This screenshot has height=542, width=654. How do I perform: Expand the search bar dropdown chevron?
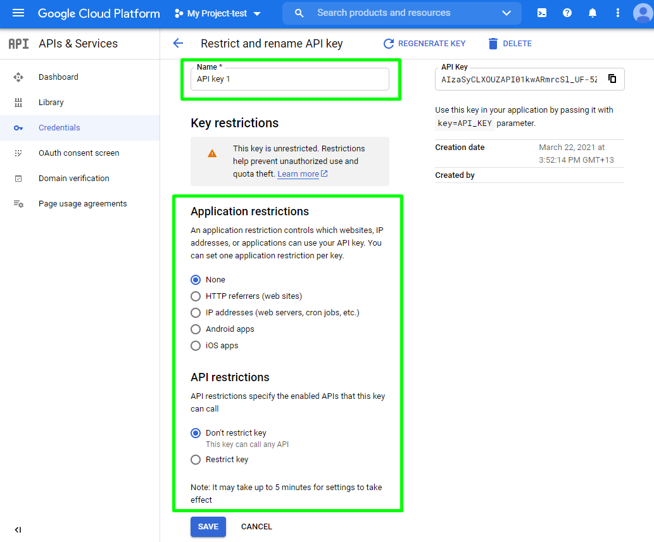pos(506,13)
